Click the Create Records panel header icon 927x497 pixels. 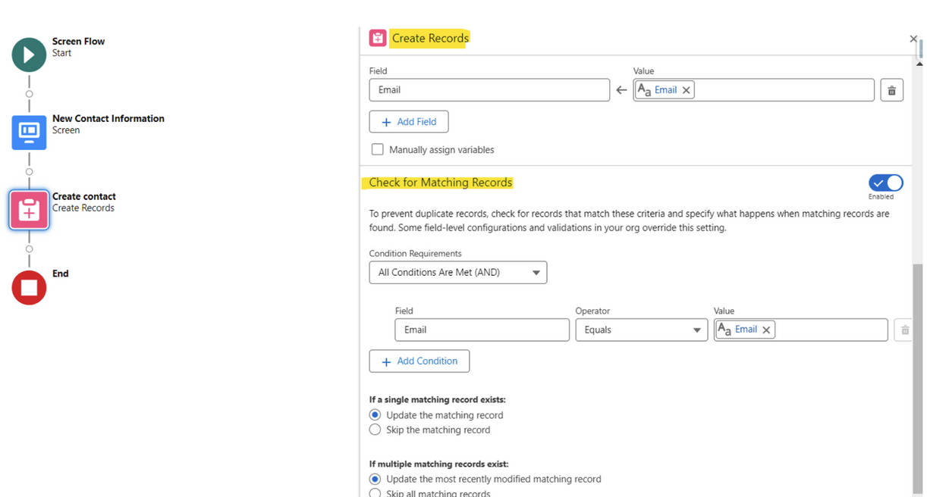coord(378,37)
